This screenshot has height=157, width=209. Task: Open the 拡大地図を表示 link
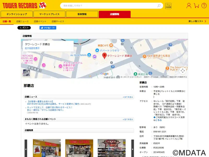pos(32,48)
